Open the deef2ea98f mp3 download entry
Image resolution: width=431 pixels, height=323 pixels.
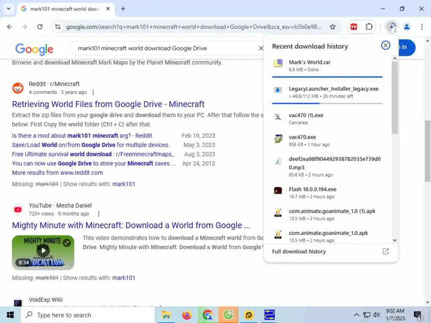pyautogui.click(x=327, y=167)
